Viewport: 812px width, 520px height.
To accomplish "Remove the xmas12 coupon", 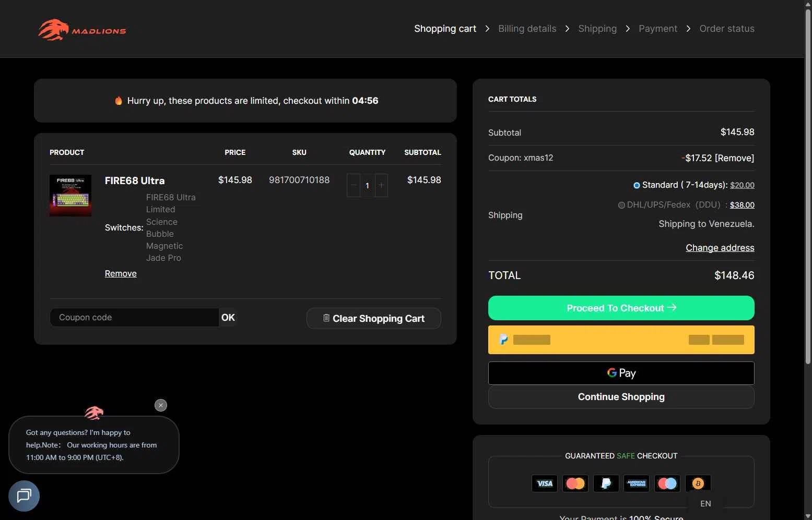I will [734, 158].
